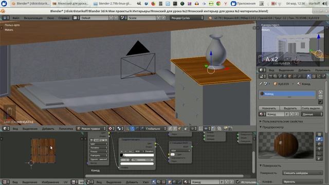Expand the Пользовательские свойства panel
The image size is (329, 185).
coord(282,121)
